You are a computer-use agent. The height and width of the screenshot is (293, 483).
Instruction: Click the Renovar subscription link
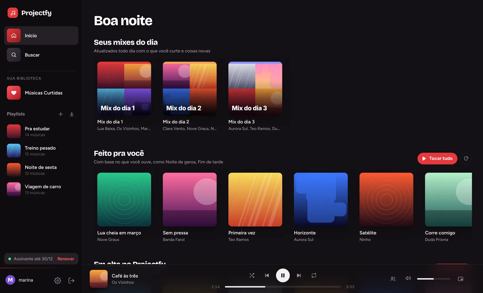[x=66, y=259]
